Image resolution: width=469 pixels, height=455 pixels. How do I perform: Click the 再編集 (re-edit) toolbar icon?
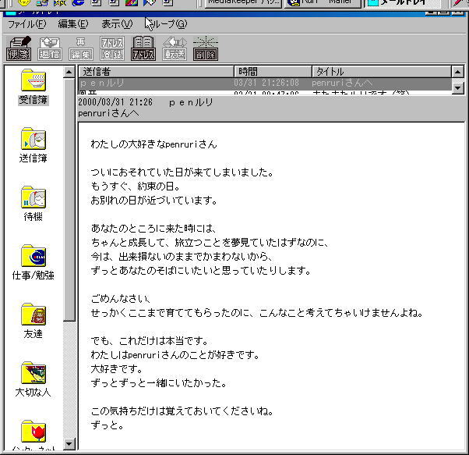[81, 48]
